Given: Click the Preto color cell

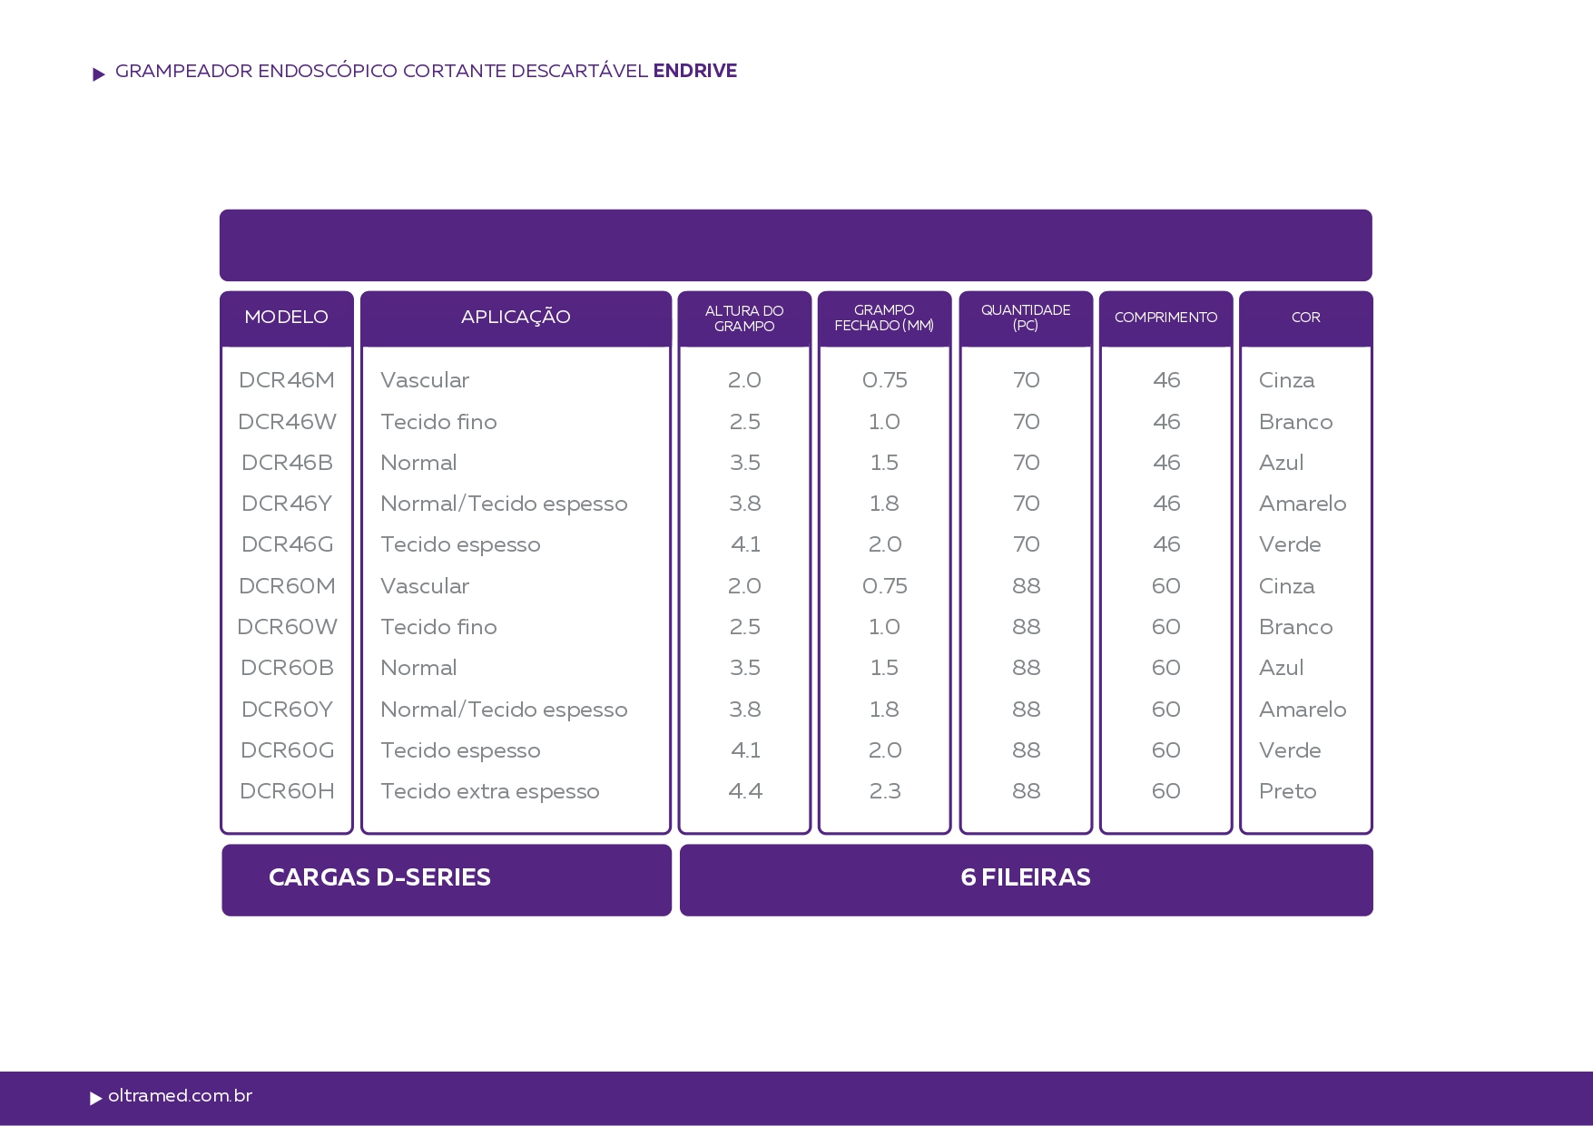Looking at the screenshot, I should (x=1287, y=791).
